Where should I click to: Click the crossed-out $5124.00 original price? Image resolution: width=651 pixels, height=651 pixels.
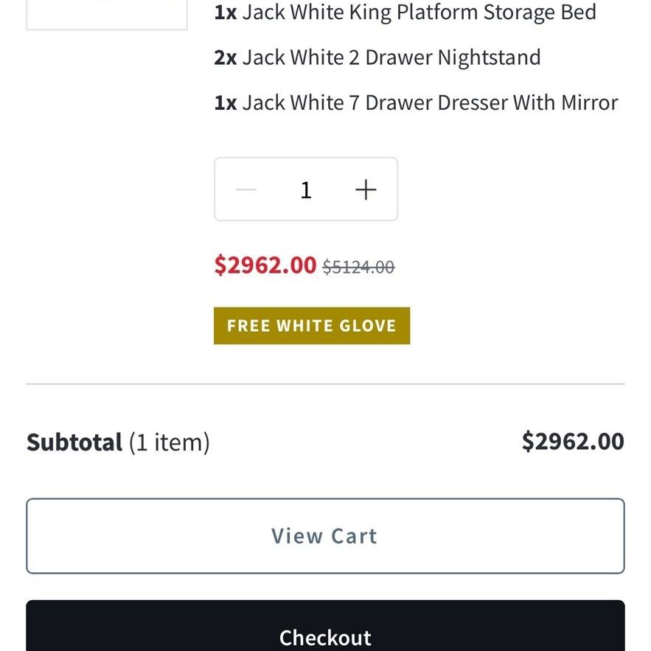[x=358, y=267]
